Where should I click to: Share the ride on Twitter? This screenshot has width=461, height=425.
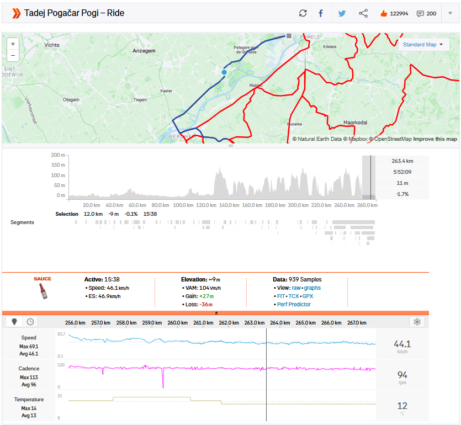click(342, 13)
